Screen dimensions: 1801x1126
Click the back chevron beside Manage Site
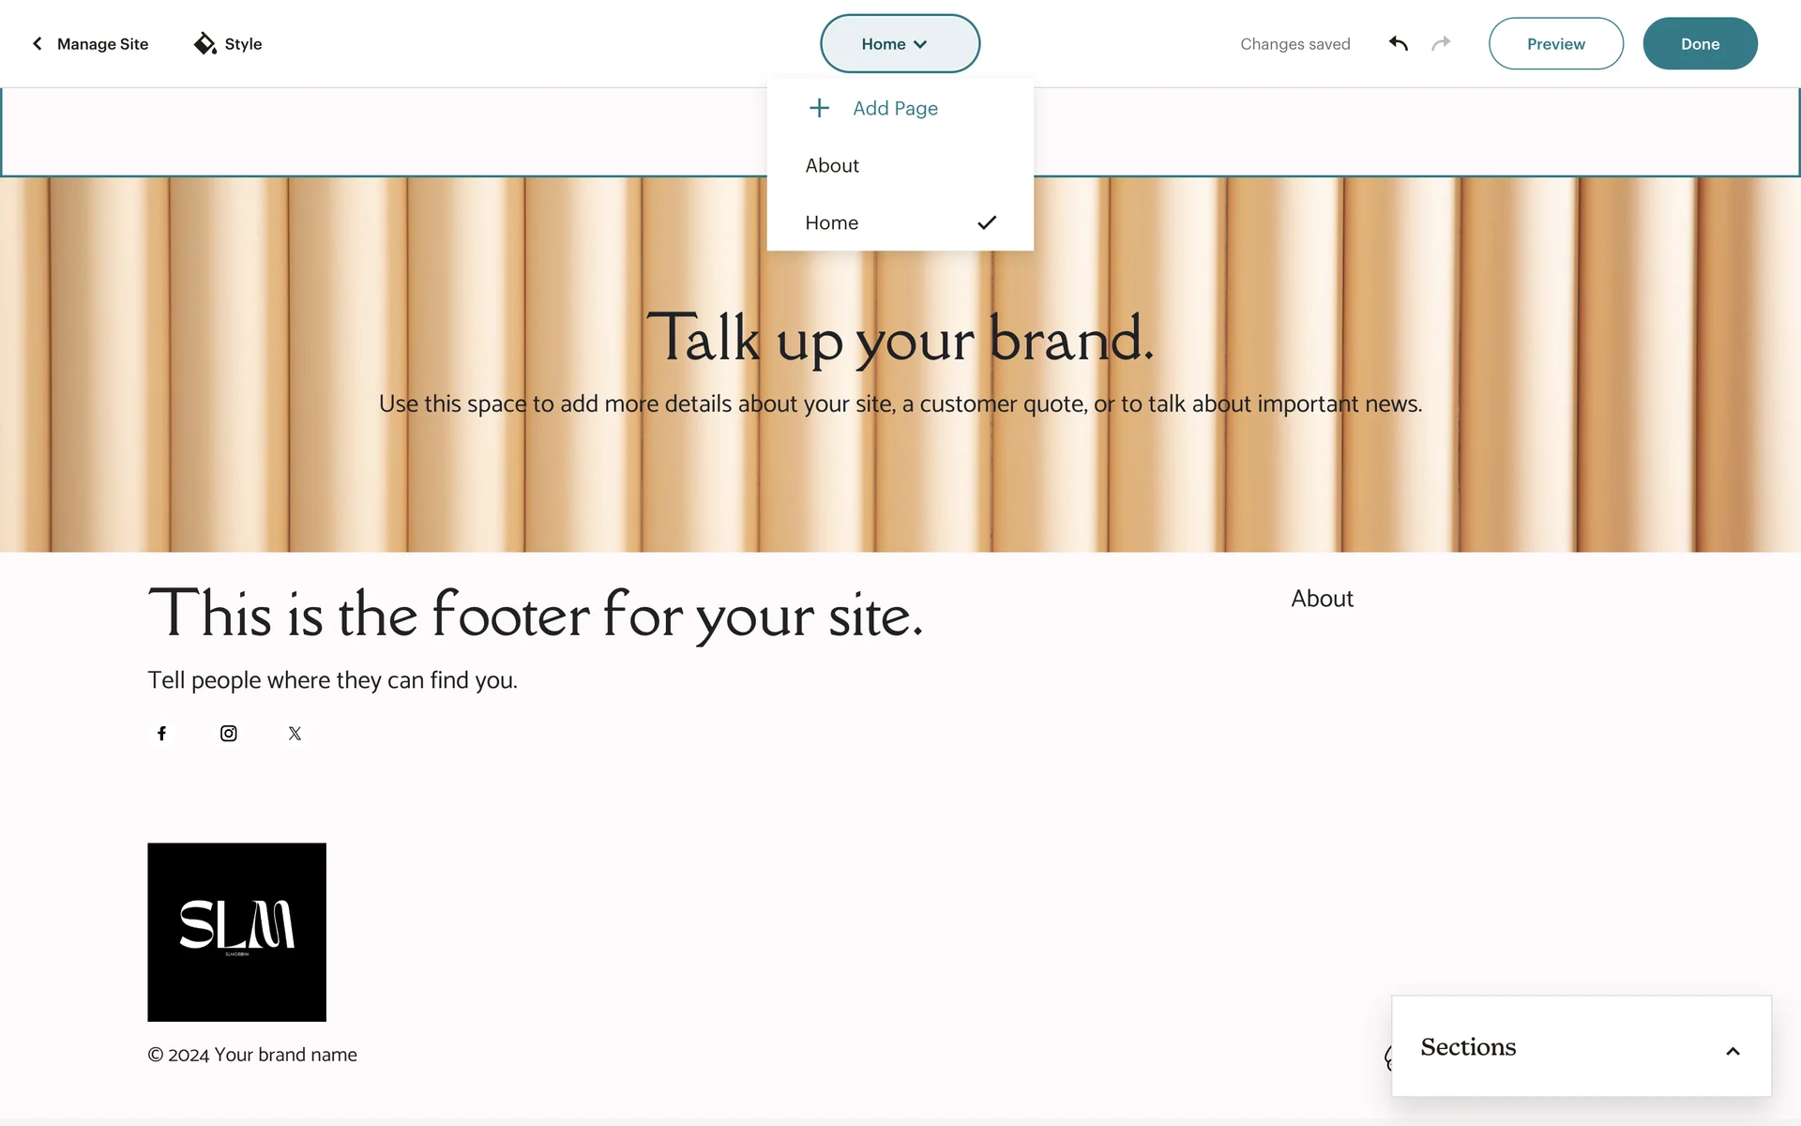(x=38, y=43)
